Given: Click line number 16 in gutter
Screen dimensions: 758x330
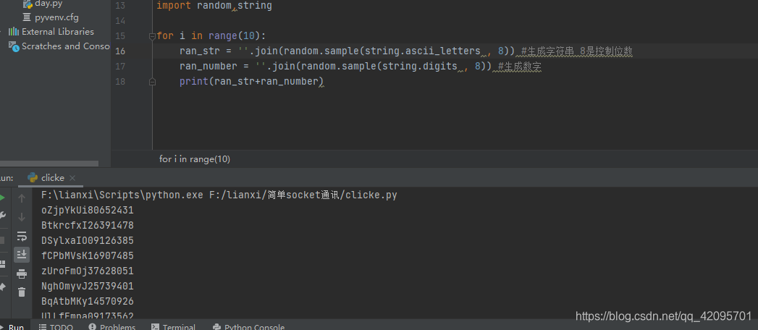Looking at the screenshot, I should pos(120,51).
